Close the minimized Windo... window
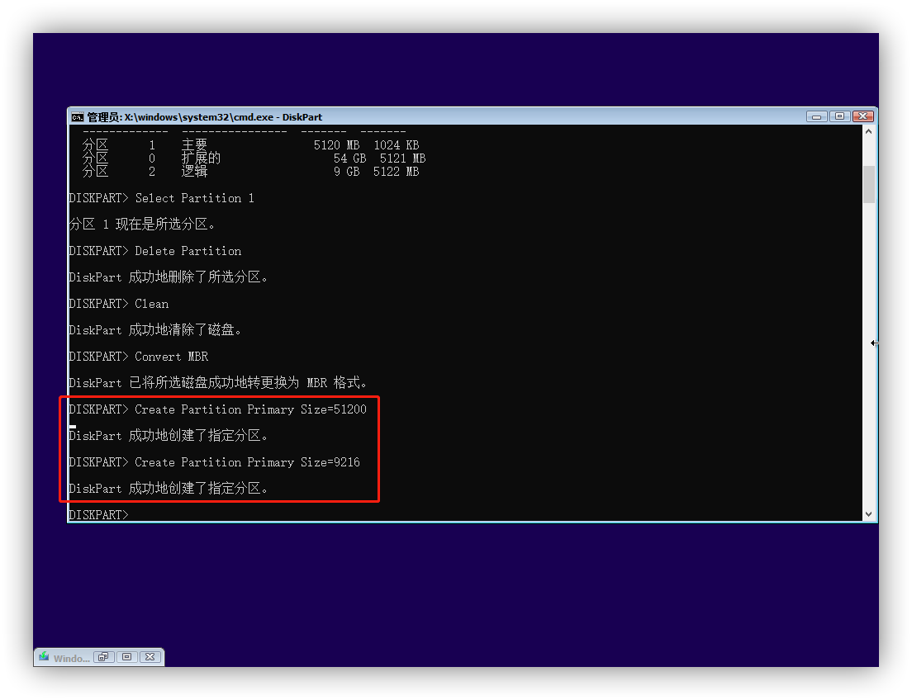Screen dimensions: 912x700 coord(150,657)
